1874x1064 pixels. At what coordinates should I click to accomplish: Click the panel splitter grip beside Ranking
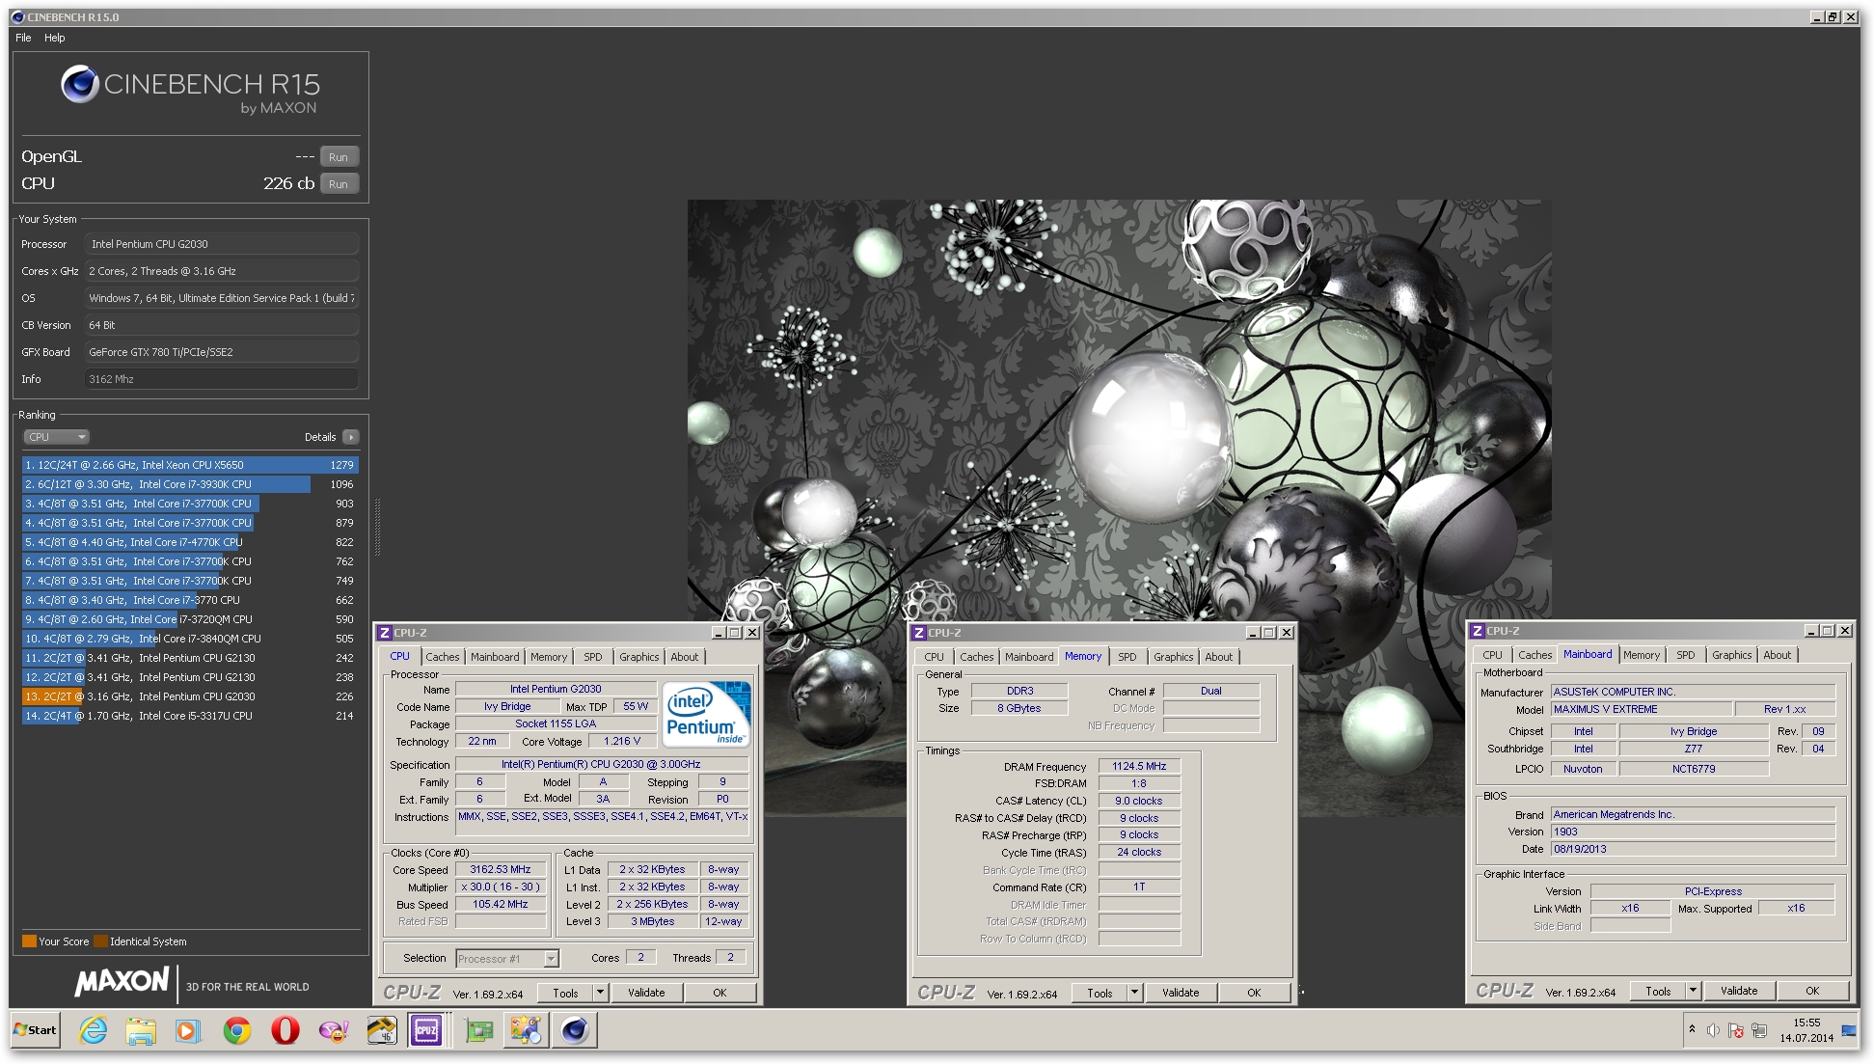[377, 527]
